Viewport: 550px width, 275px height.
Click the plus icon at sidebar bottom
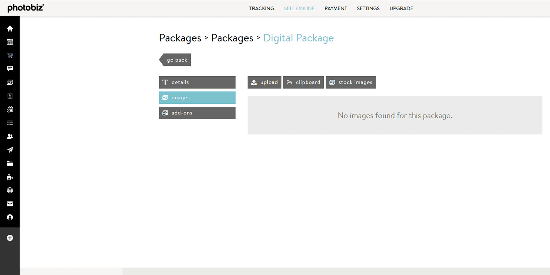10,238
